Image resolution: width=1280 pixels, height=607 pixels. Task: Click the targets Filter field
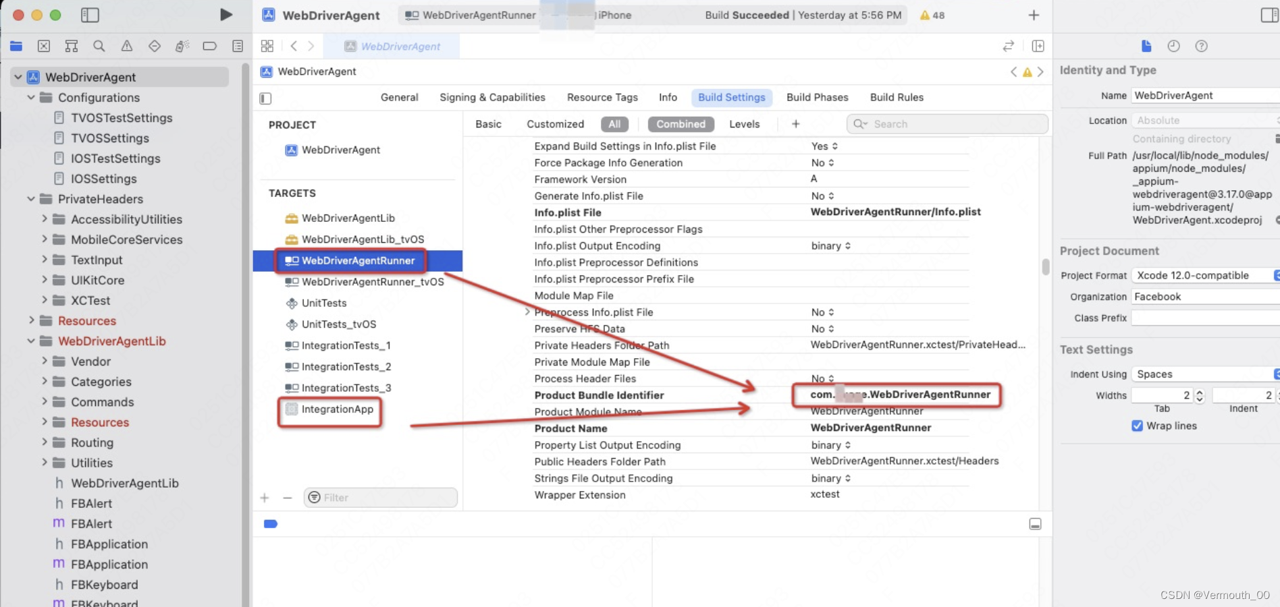click(380, 498)
